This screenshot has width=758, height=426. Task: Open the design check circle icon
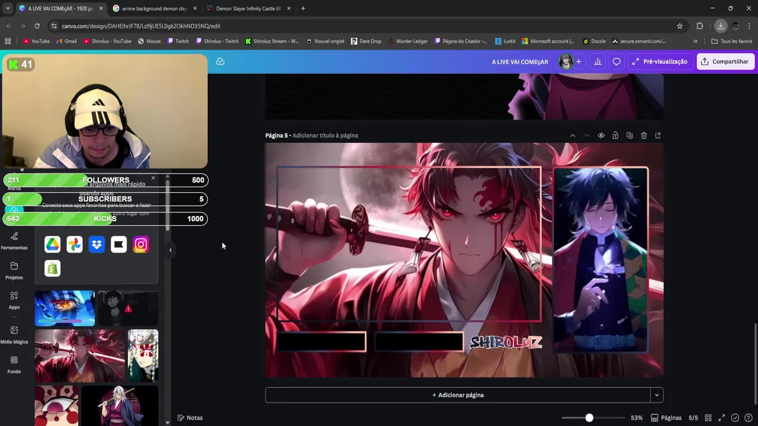[735, 418]
